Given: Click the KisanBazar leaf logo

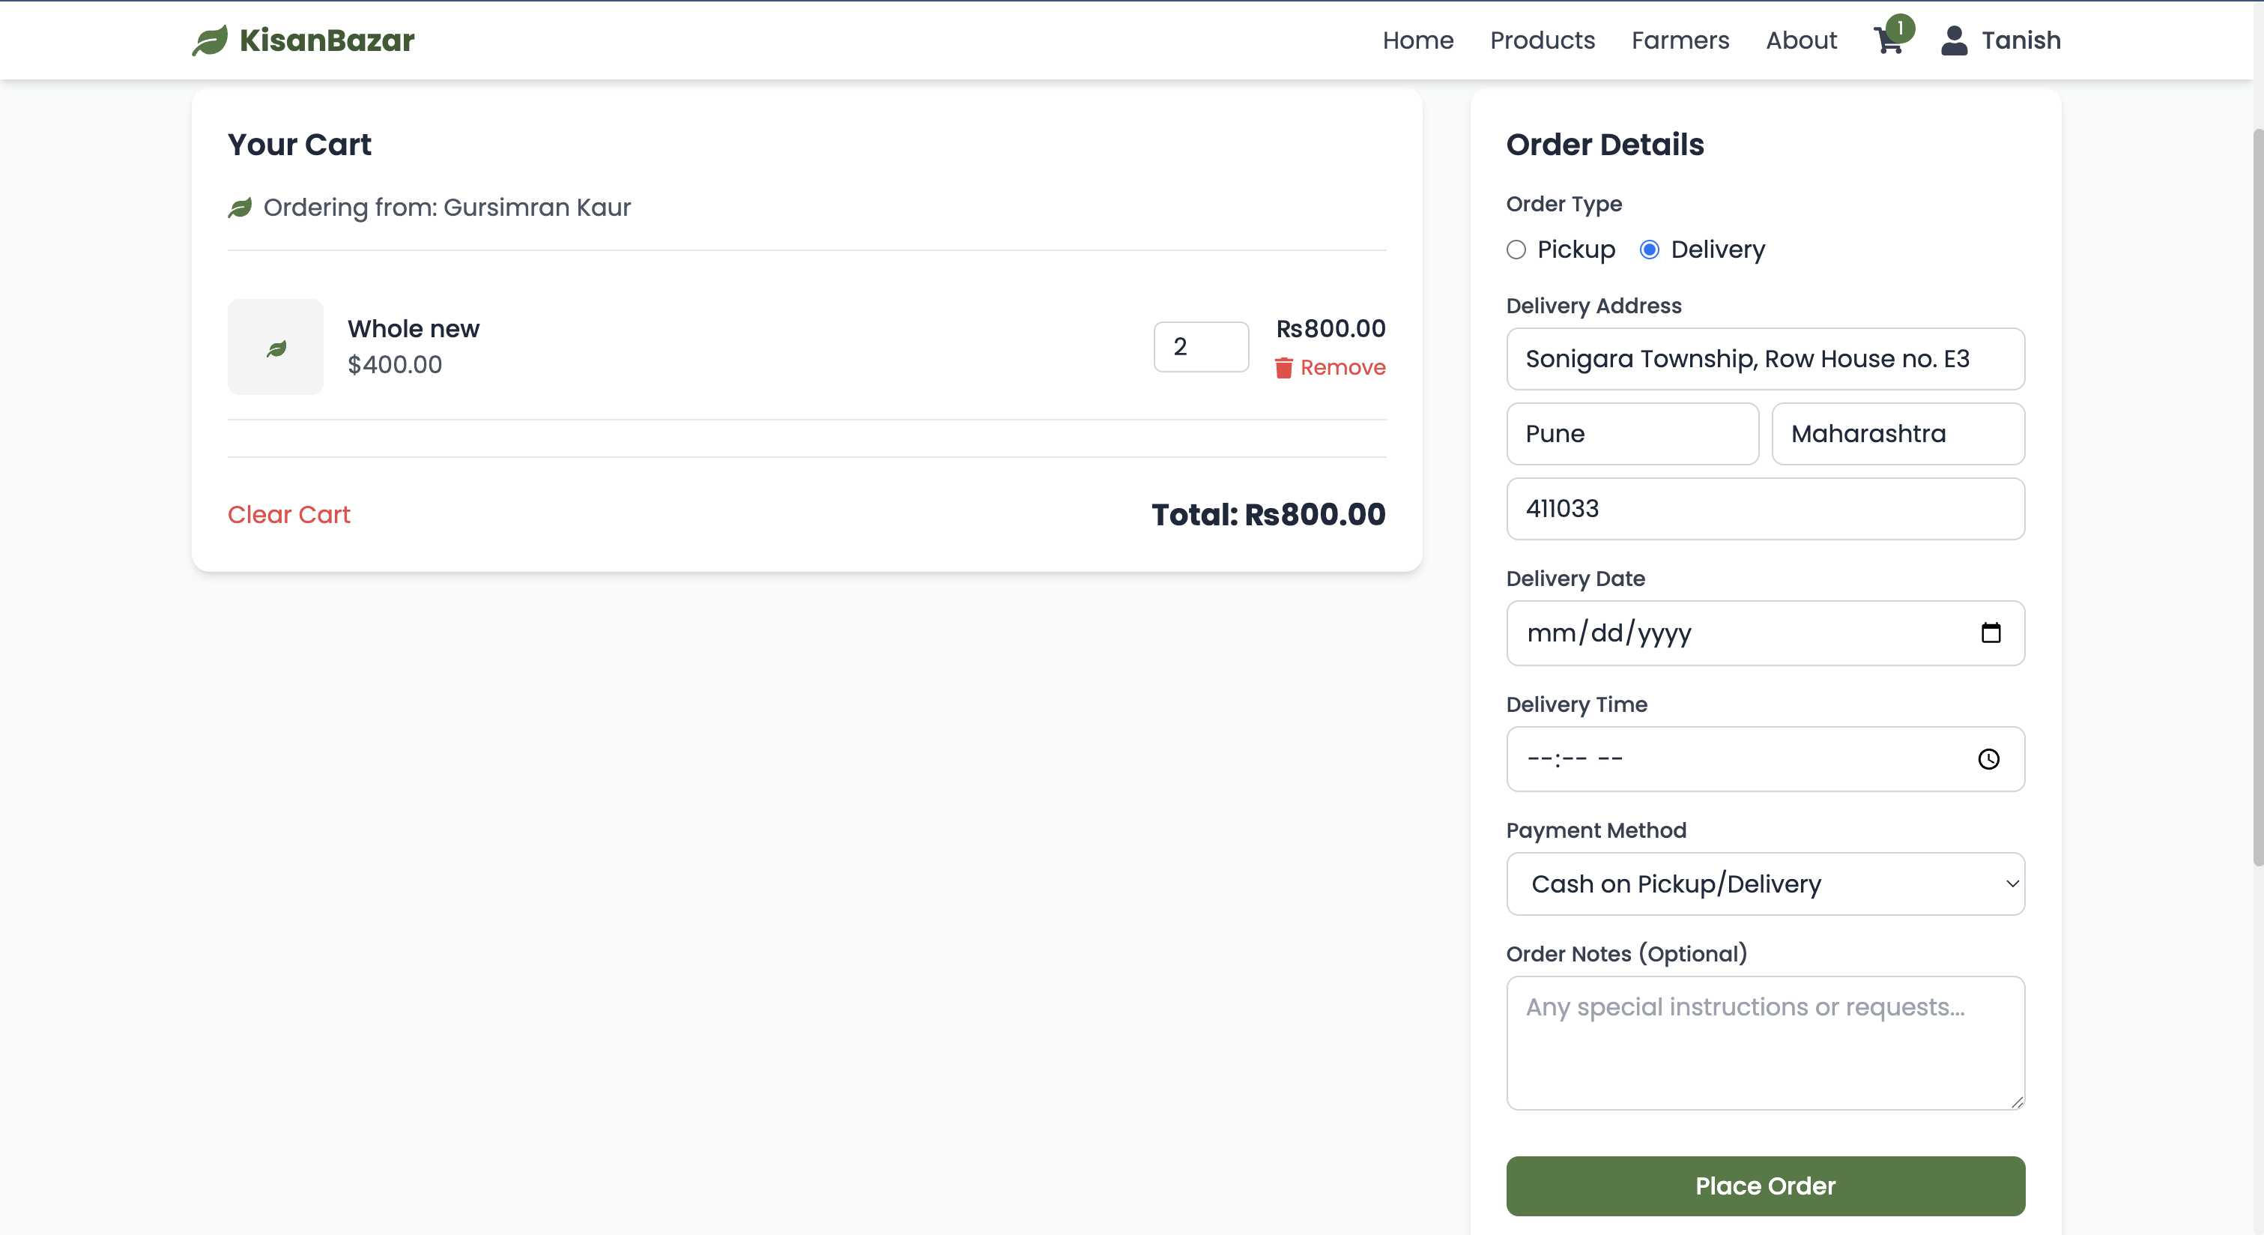Looking at the screenshot, I should (210, 40).
